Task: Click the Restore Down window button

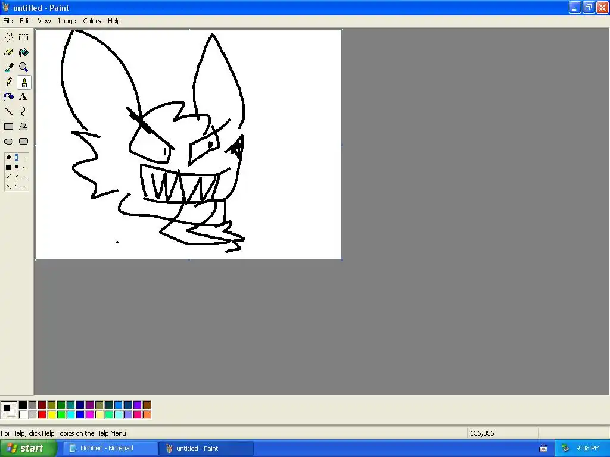Action: pos(588,7)
